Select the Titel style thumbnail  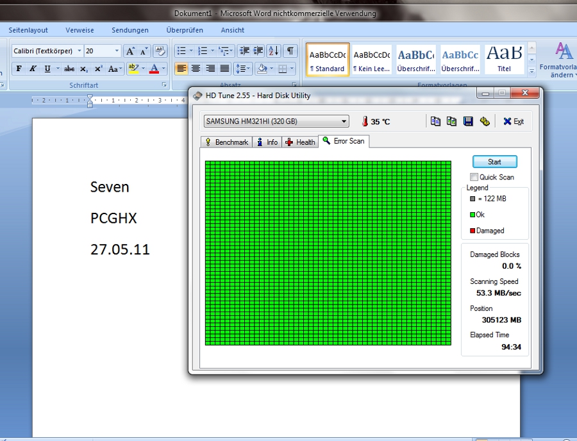coord(504,59)
